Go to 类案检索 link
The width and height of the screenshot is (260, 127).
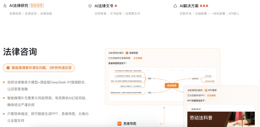click(x=15, y=14)
